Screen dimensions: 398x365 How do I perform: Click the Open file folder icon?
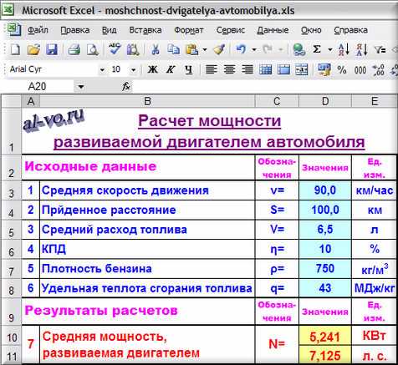[x=33, y=50]
